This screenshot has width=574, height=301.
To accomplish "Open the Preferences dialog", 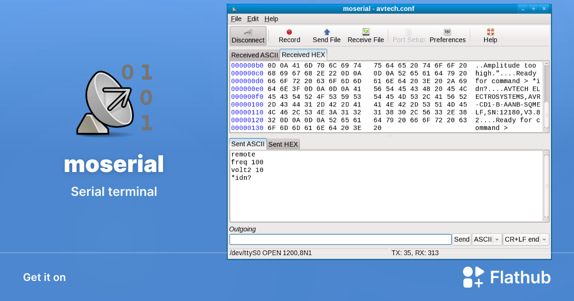I will (x=447, y=35).
